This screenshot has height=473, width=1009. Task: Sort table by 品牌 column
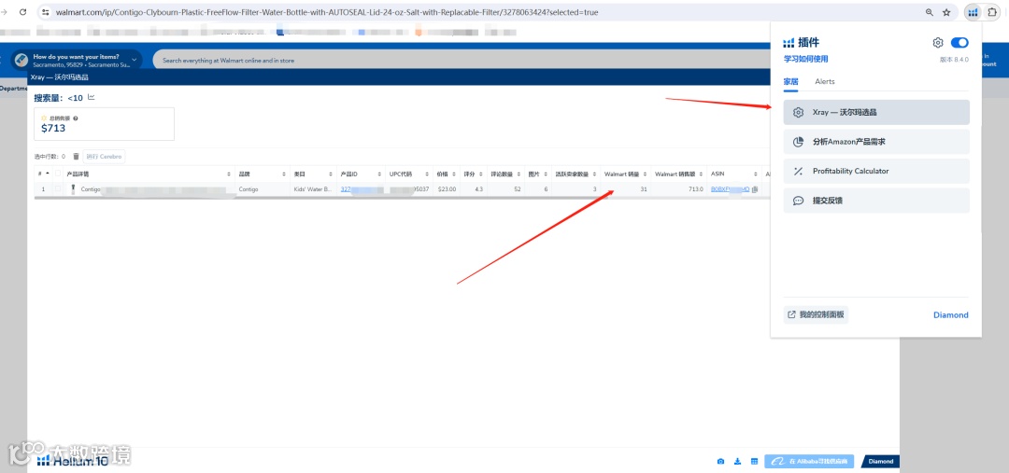click(284, 174)
